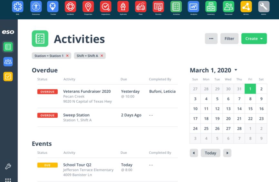Open the Personnel module

[x=228, y=6]
